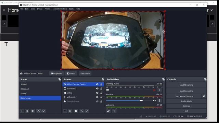
Task: Click right chevron dropdown in background window
Action: (212, 10)
